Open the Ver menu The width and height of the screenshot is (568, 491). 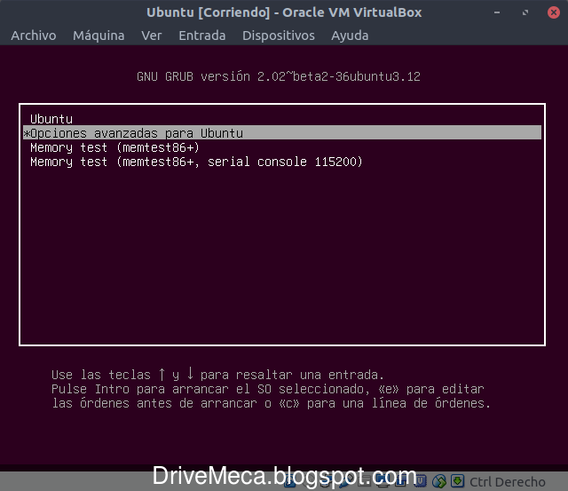point(152,36)
